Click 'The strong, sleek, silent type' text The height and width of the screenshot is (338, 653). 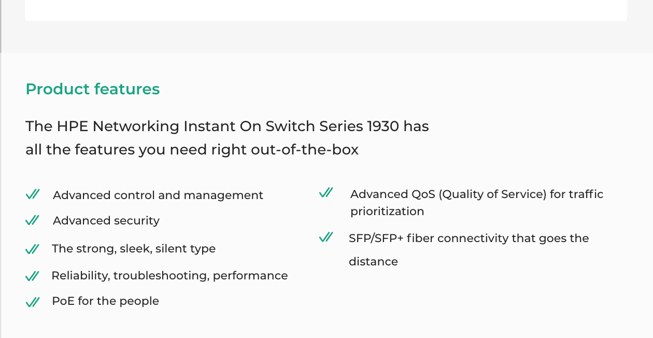pyautogui.click(x=134, y=249)
